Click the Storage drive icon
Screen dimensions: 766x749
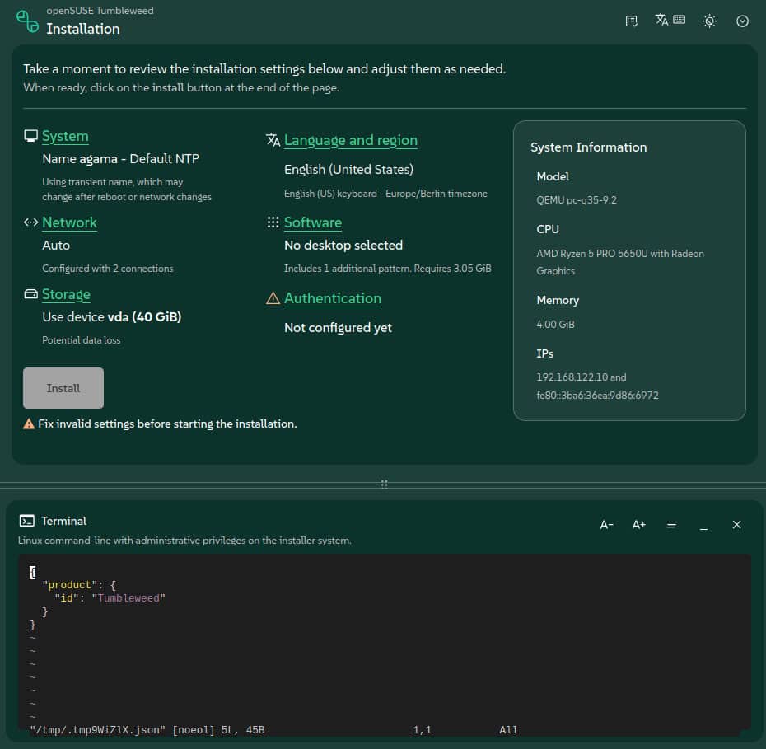pos(30,293)
